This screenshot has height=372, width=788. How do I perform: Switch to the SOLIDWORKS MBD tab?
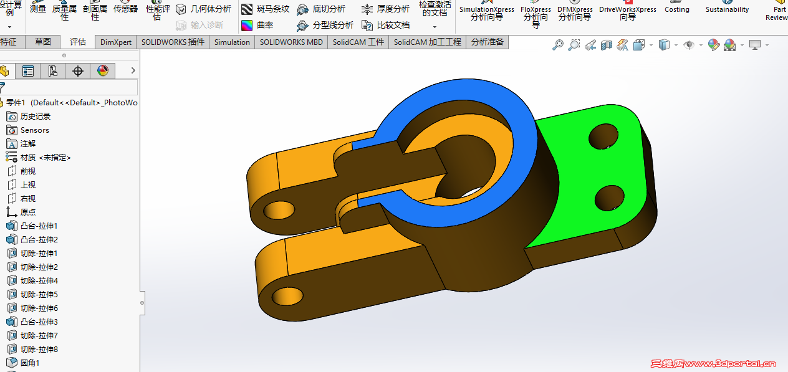(x=291, y=42)
